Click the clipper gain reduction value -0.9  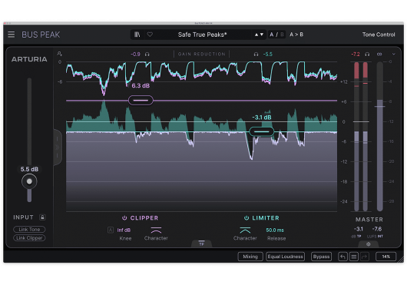pos(135,55)
